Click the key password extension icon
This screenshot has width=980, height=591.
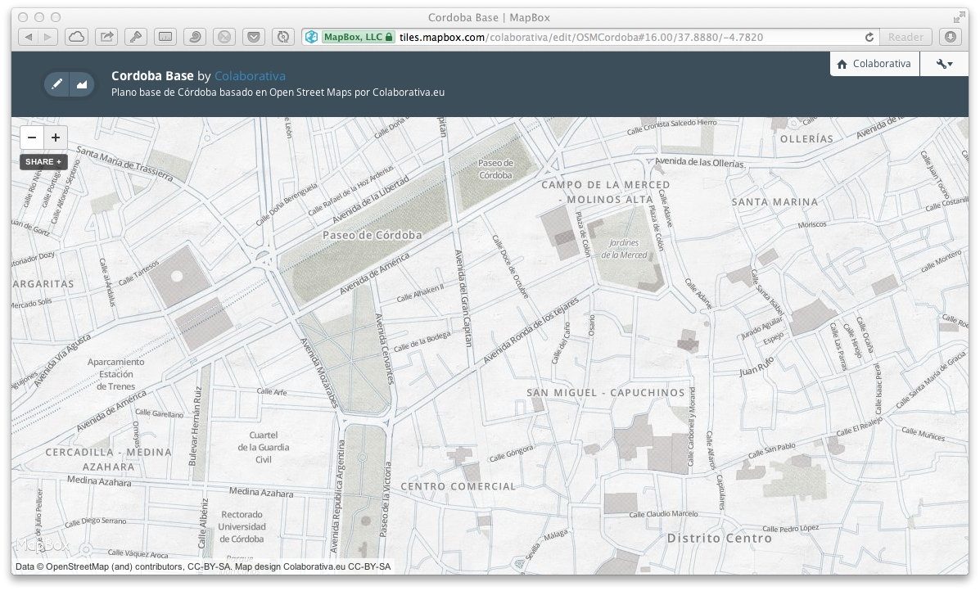coord(135,37)
